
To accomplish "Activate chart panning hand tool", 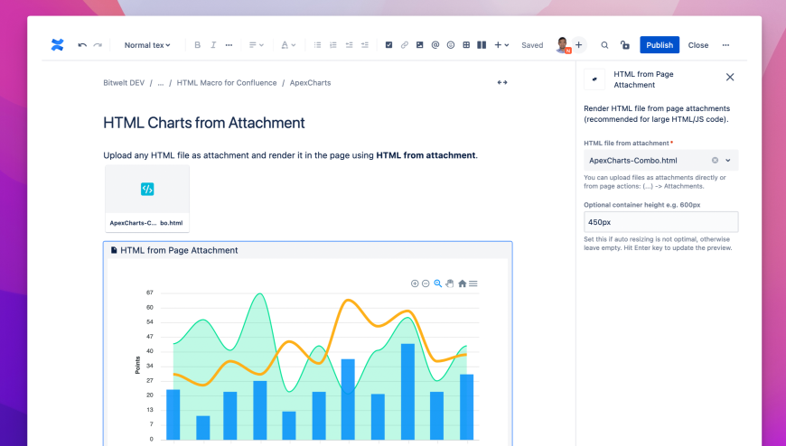I will [450, 283].
